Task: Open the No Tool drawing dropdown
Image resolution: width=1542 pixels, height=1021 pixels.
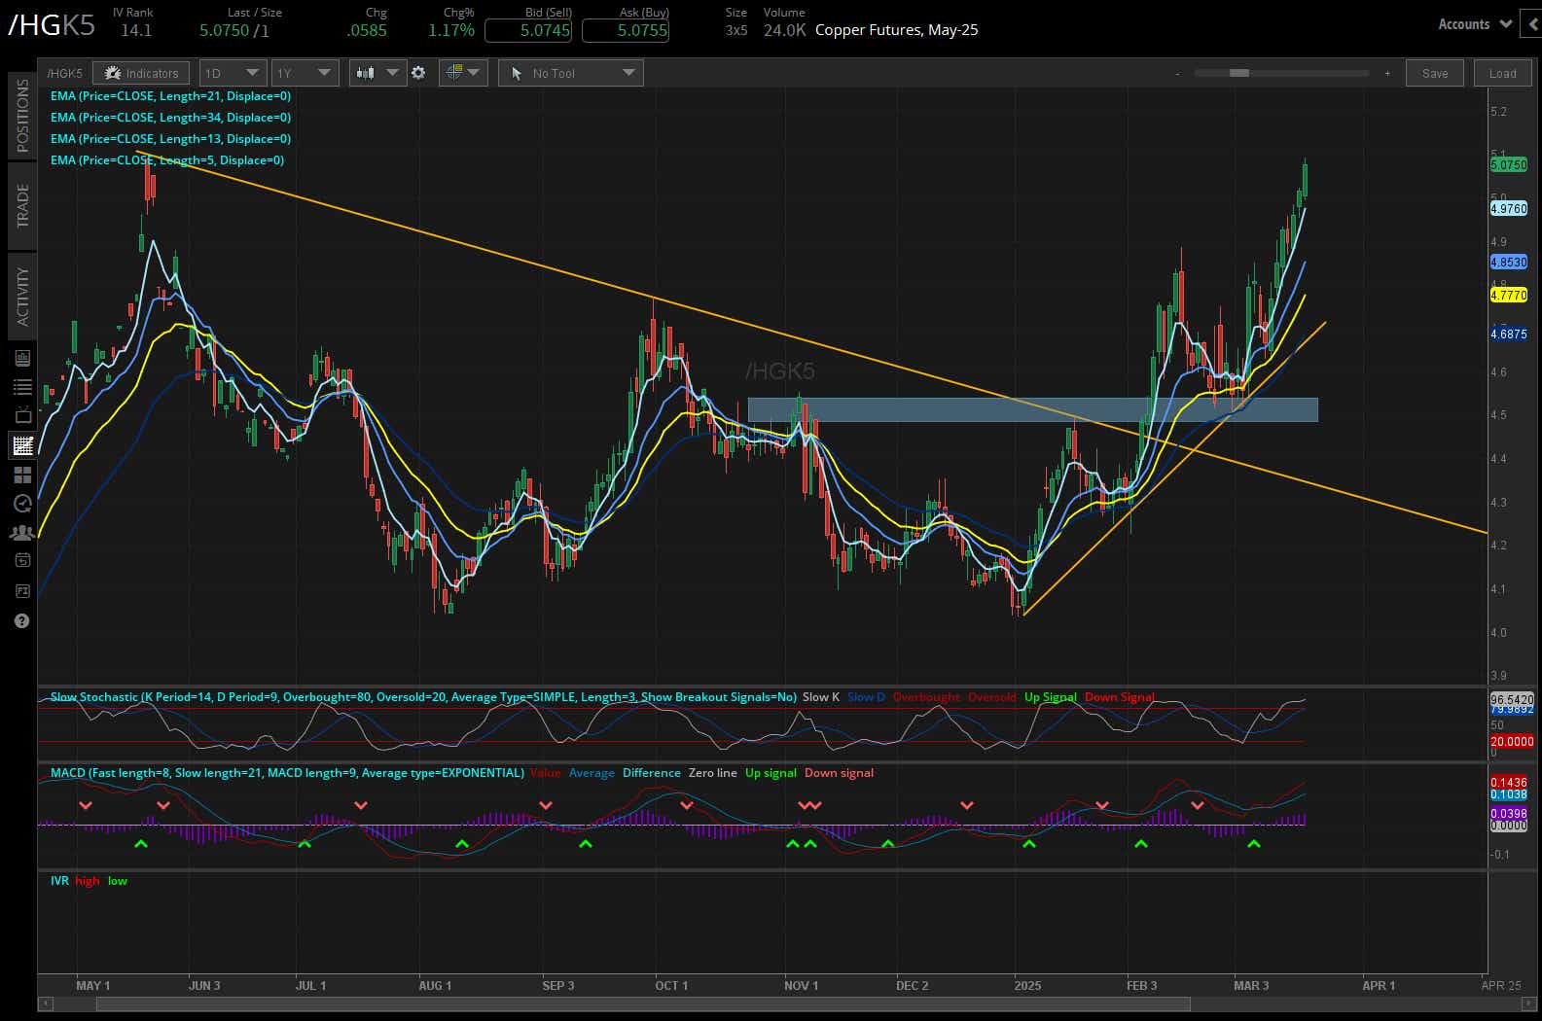Action: pyautogui.click(x=570, y=73)
